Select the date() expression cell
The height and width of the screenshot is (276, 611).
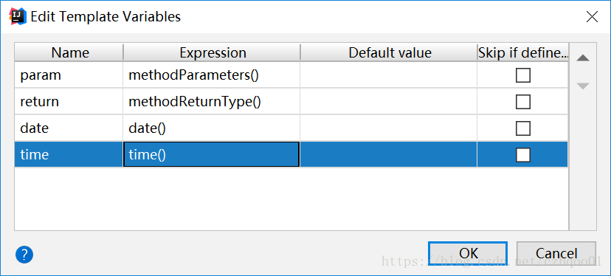211,128
